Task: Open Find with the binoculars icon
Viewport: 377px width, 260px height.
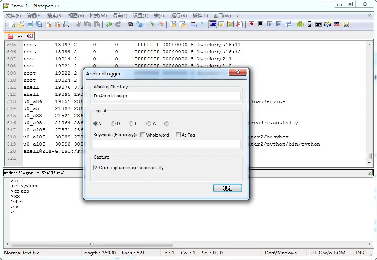Action: (130, 24)
